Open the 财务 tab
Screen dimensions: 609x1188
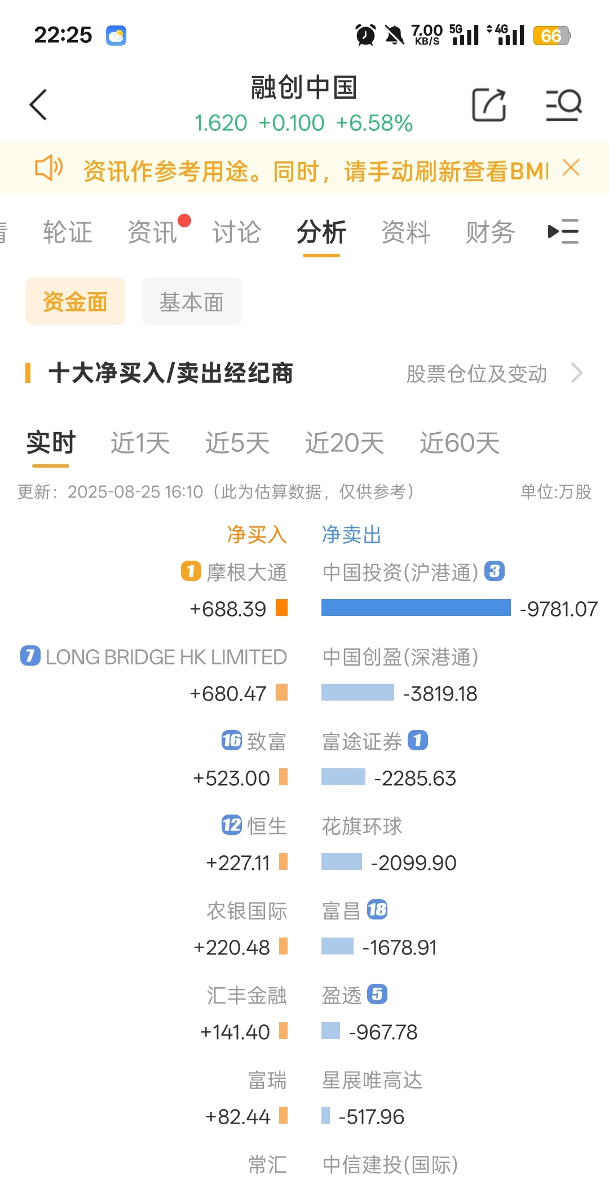(490, 232)
